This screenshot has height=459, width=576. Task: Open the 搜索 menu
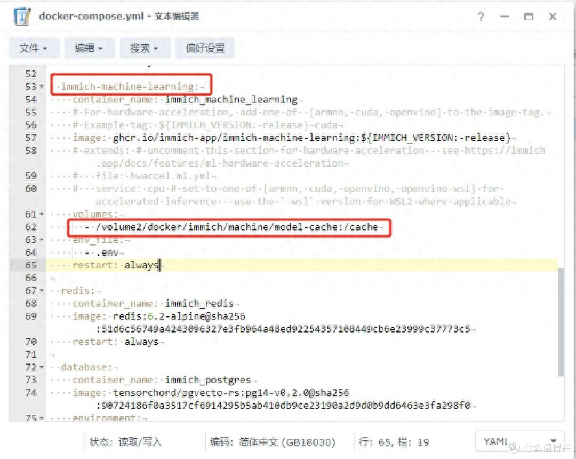(145, 48)
